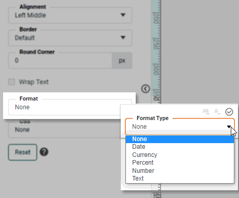
Task: Click the Round Corner value field
Action: point(60,61)
